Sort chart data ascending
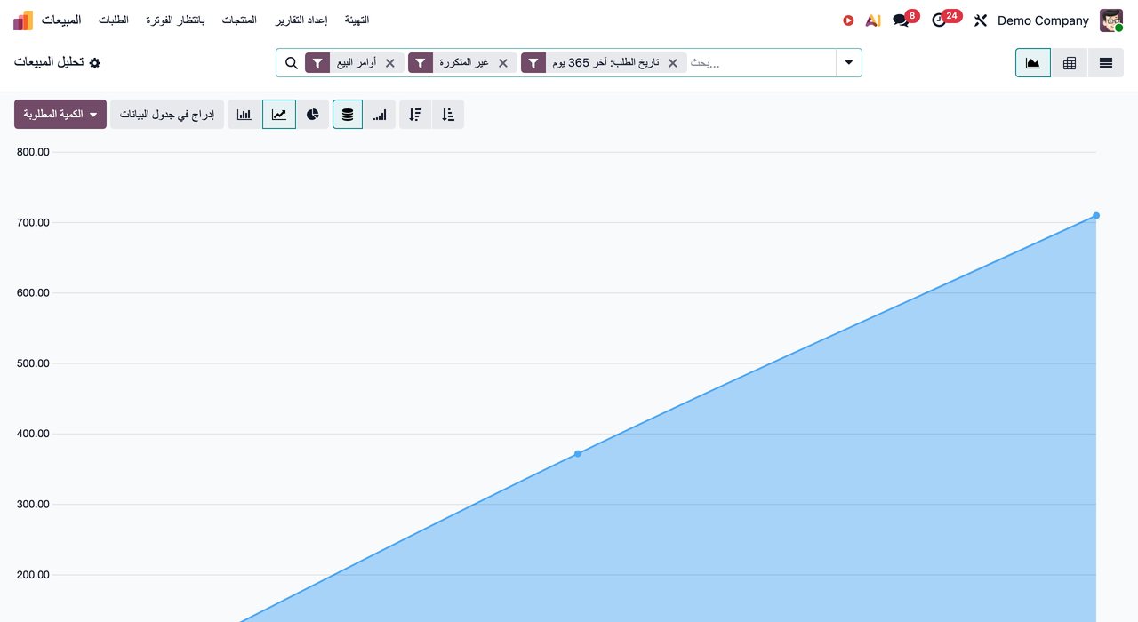The height and width of the screenshot is (622, 1138). click(448, 115)
